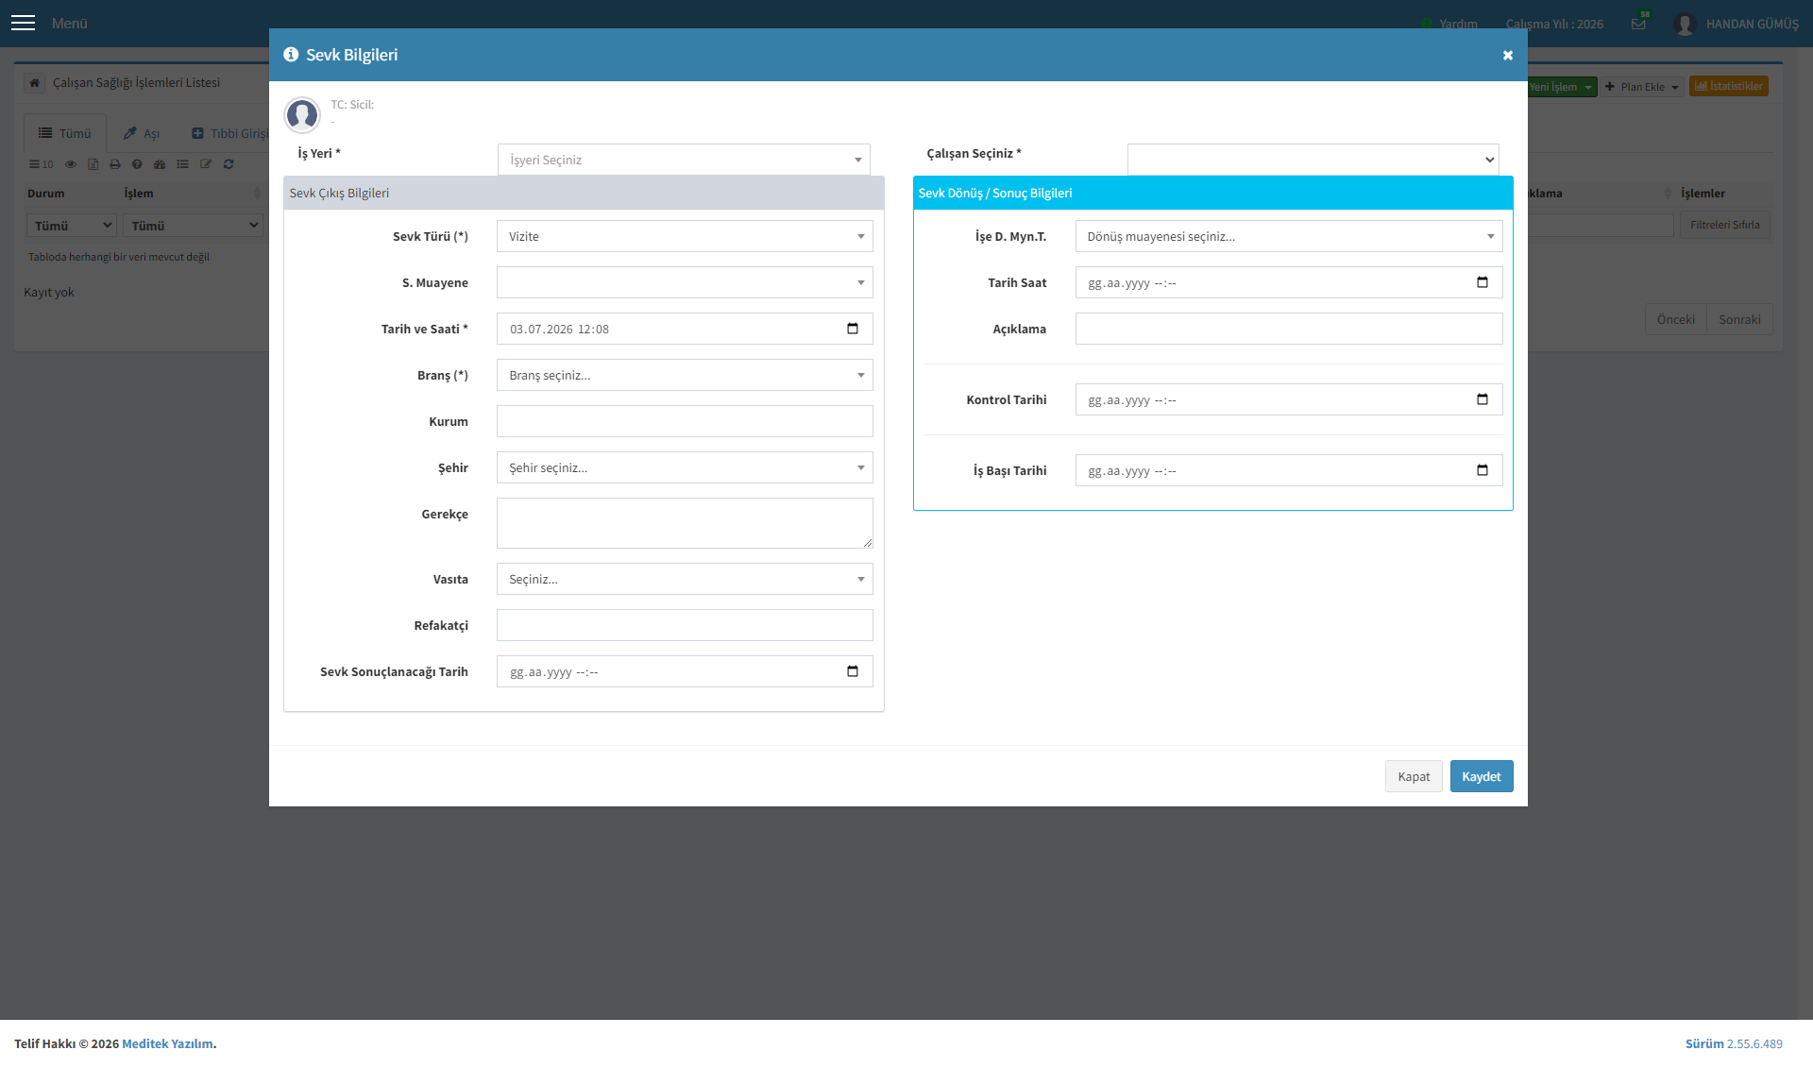Click the Kaydet button
Viewport: 1813px width, 1067px height.
point(1482,776)
